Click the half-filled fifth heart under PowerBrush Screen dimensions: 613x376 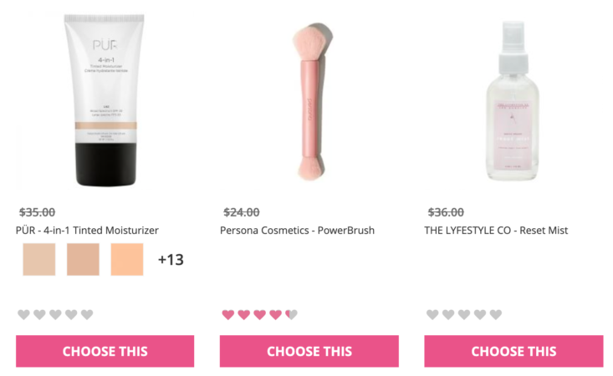coord(291,314)
